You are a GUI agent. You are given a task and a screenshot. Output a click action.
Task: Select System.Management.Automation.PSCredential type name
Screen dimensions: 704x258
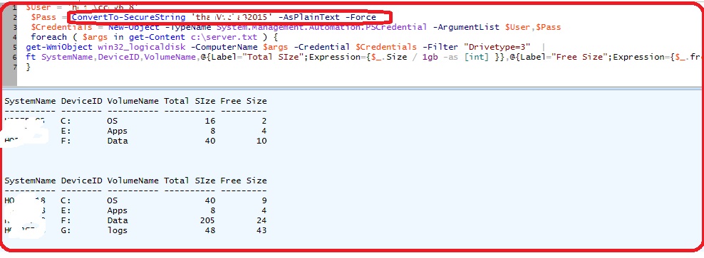(x=321, y=27)
